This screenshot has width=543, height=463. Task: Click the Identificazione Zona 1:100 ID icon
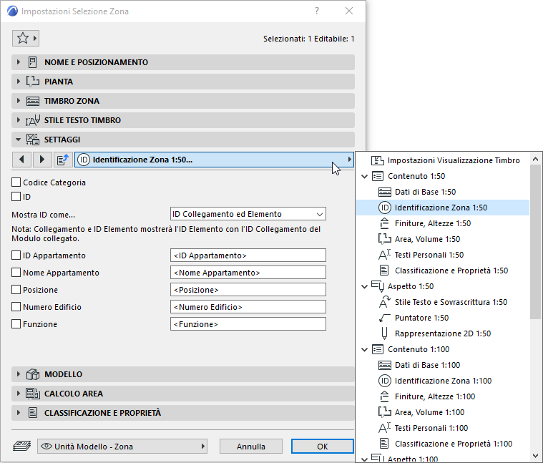coord(385,381)
